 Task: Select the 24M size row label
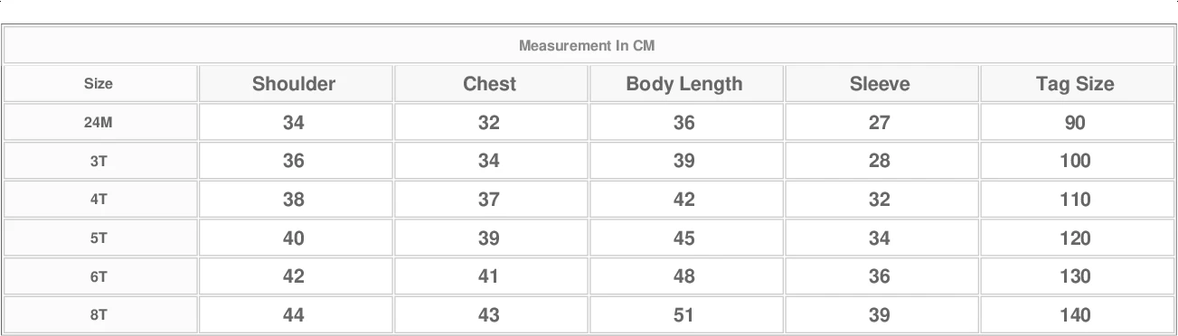[x=99, y=123]
